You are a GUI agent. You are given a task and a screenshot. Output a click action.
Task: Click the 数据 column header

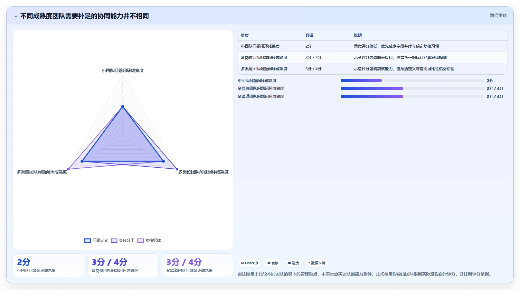point(309,35)
